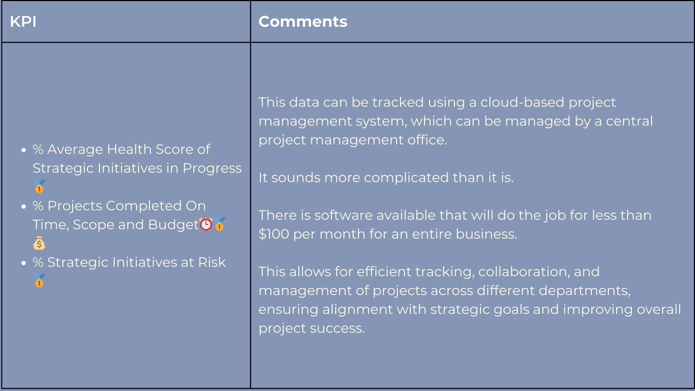Click the final "project success." line

click(311, 328)
